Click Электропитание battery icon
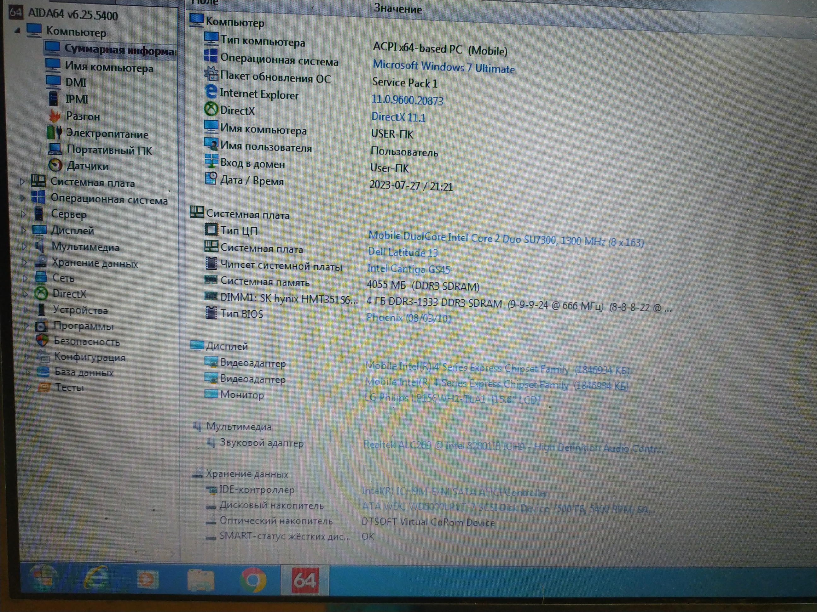Screen dimensions: 817x612 tap(55, 133)
